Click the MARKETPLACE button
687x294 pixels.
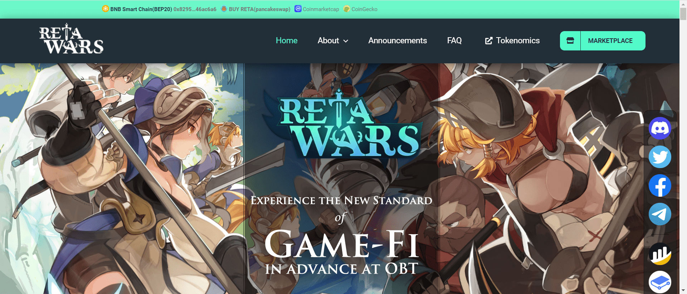(603, 41)
